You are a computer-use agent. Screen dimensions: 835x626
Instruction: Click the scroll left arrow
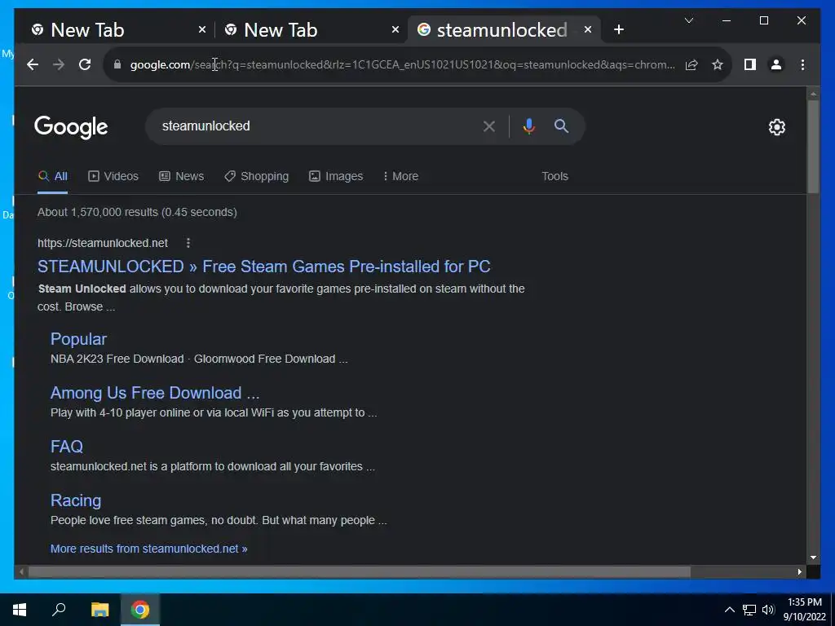pyautogui.click(x=20, y=571)
